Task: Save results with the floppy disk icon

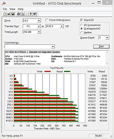Action: pyautogui.click(x=13, y=14)
